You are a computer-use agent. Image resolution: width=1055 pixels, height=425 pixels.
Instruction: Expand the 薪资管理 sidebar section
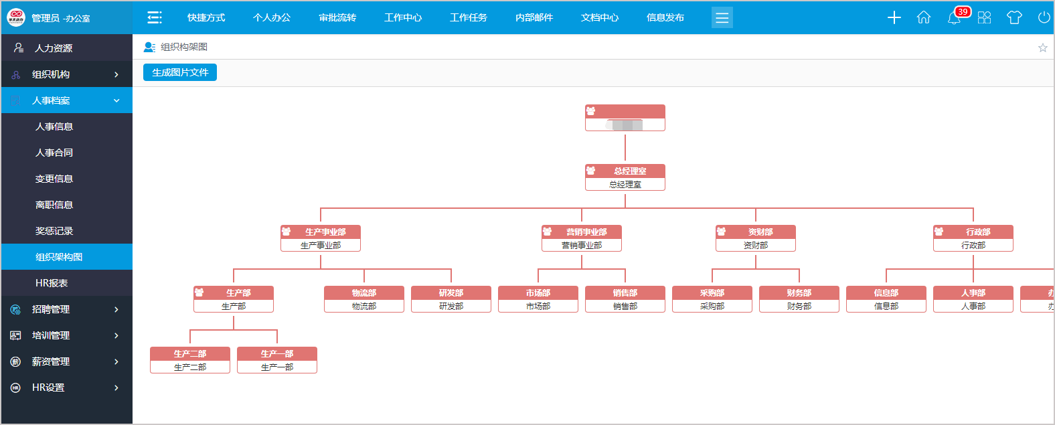pos(67,361)
